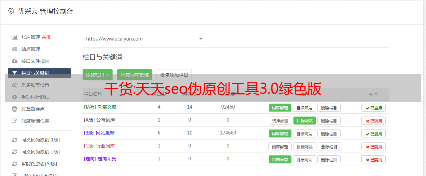Click 词库绑定 for the 行业词库 row
Screen dimensions: 426x176
point(280,146)
